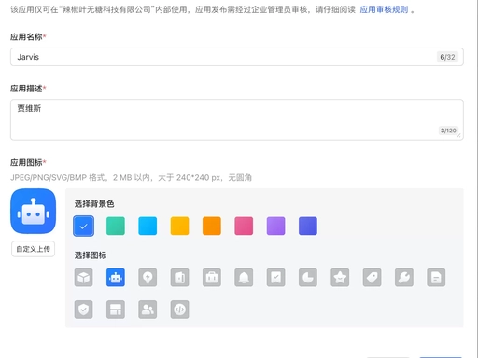Pick the code brackets app icon
This screenshot has width=478, height=358.
(x=179, y=310)
